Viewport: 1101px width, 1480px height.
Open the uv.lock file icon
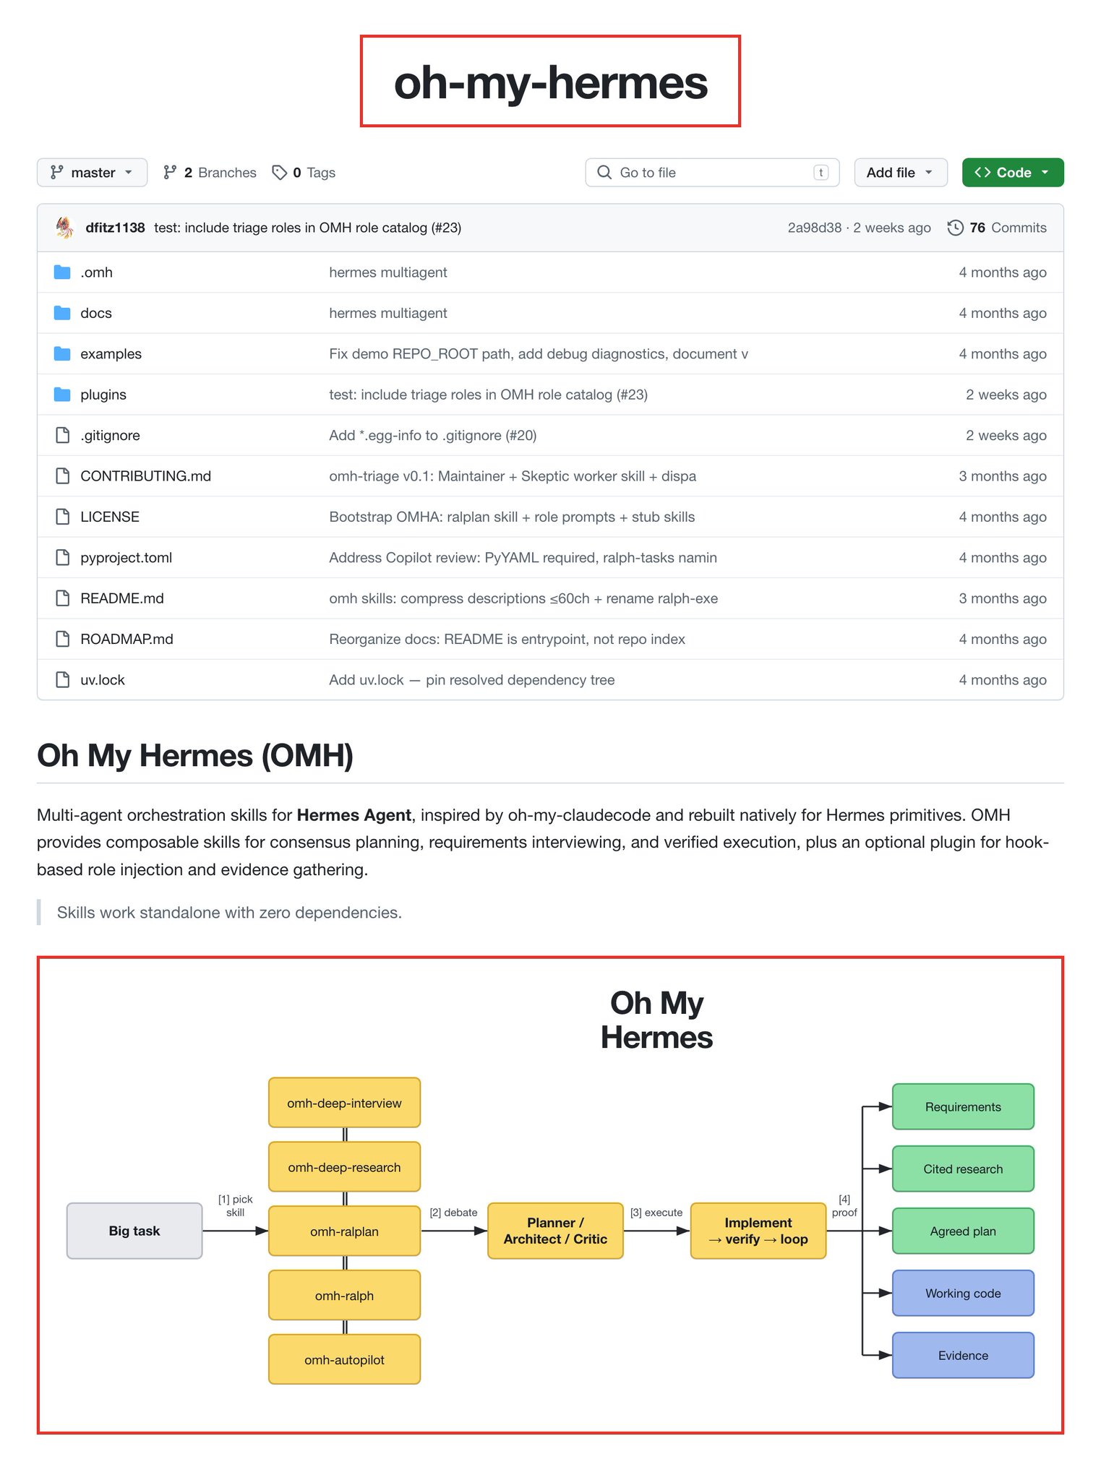click(x=63, y=680)
